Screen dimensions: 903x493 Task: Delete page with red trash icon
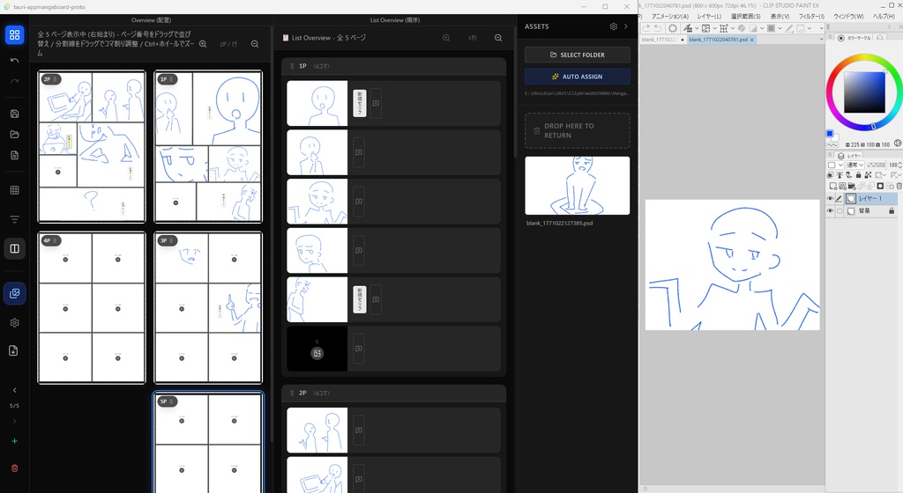[14, 468]
